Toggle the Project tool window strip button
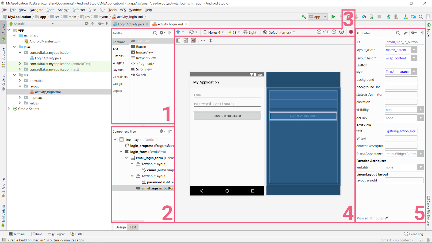Image resolution: width=432 pixels, height=243 pixels. point(3,32)
